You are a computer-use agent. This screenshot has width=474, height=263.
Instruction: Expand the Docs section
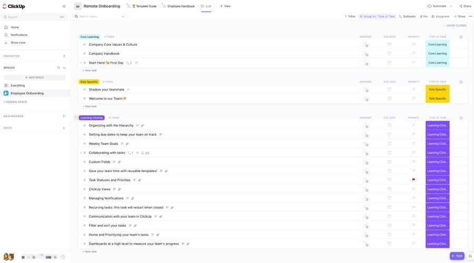click(x=64, y=128)
